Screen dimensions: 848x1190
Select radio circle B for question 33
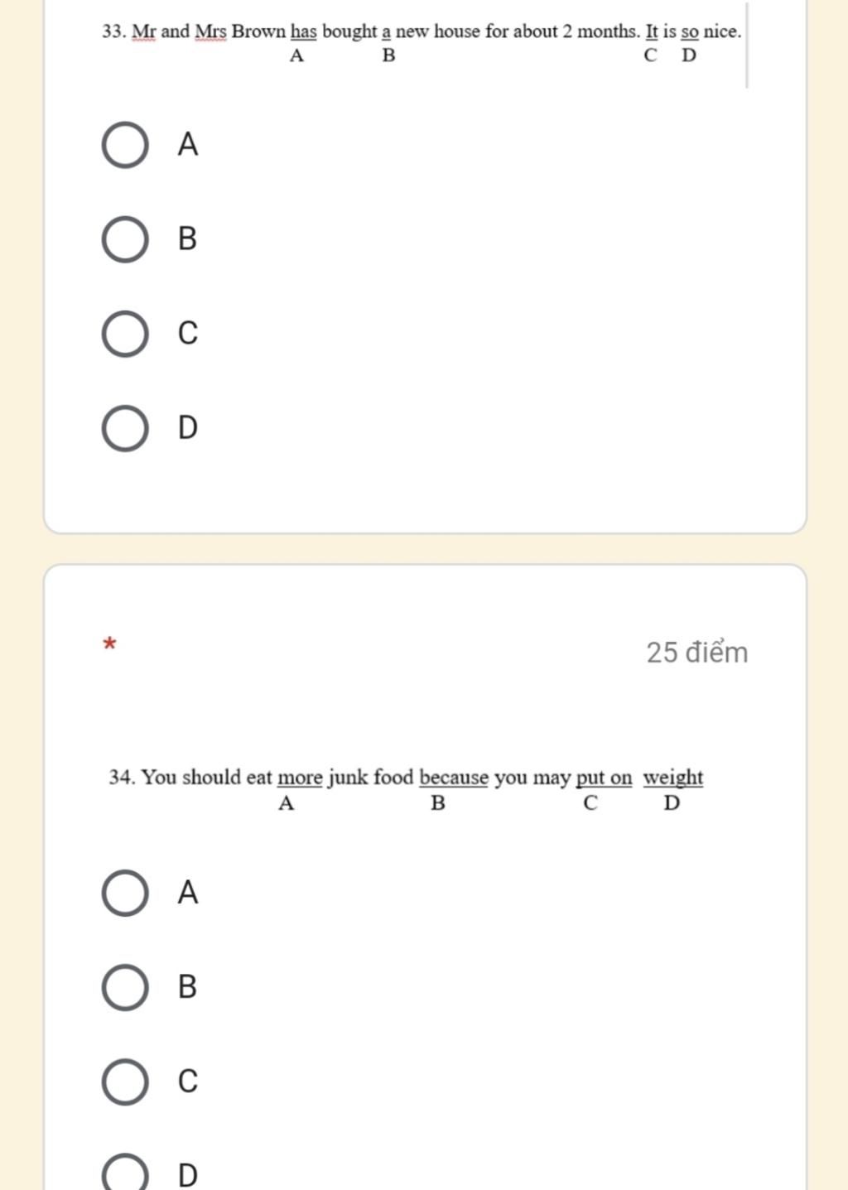125,239
